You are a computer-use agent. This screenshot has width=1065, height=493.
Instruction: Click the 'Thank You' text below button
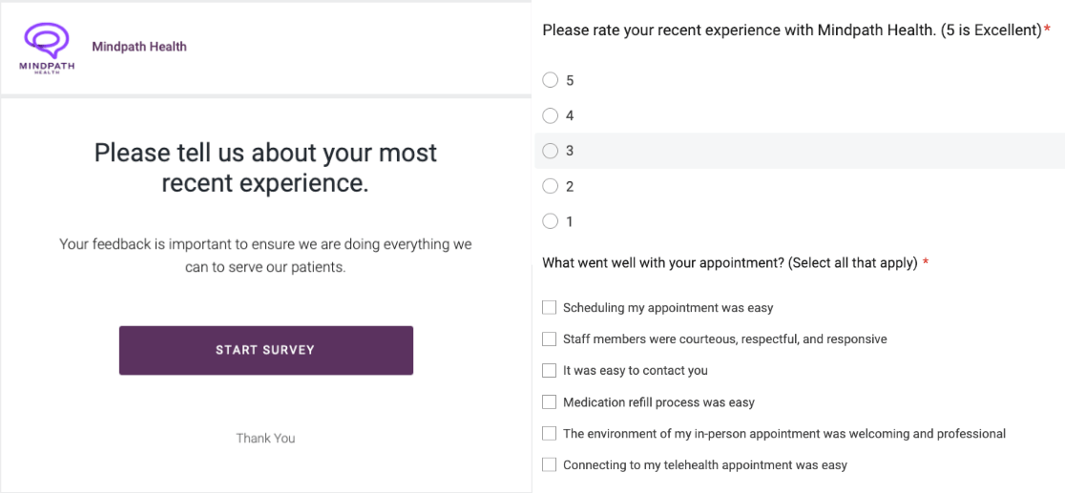265,439
